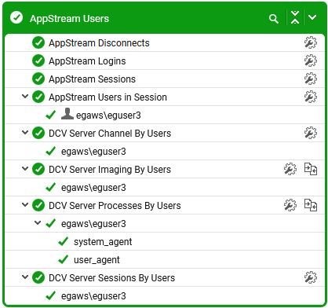Viewport: 328px width, 308px height.
Task: Select egaws\eguser3 under DCV Server Imaging By Users
Action: click(x=93, y=188)
